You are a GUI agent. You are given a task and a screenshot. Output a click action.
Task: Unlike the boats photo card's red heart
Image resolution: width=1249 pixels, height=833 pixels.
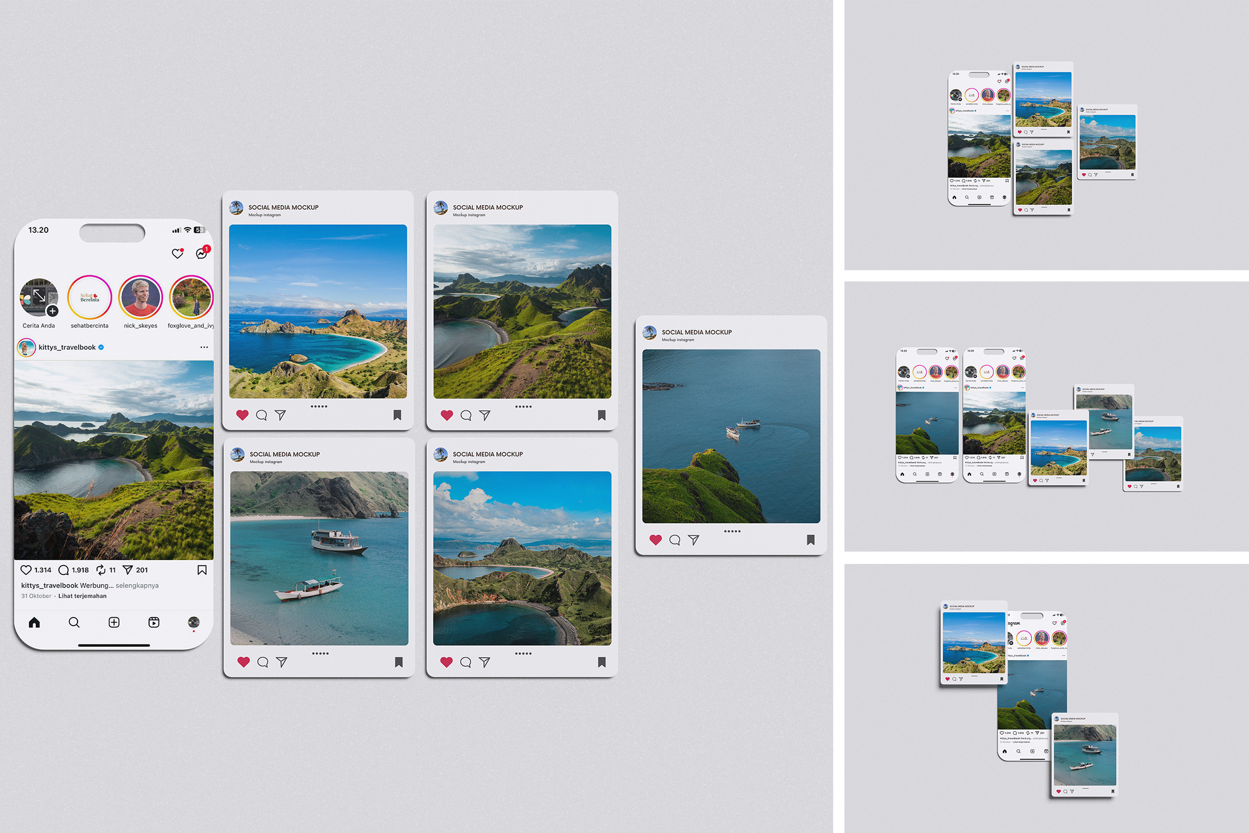(243, 662)
